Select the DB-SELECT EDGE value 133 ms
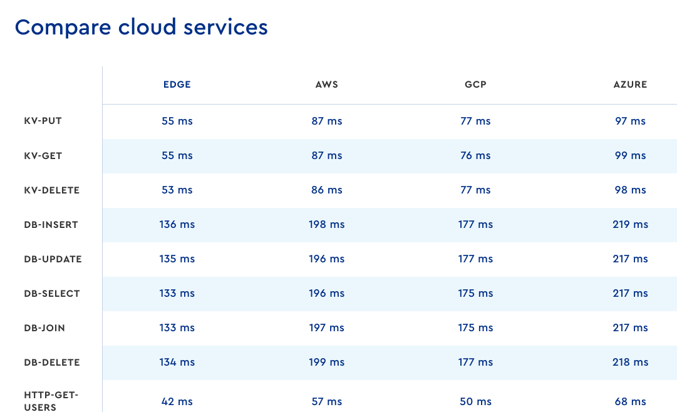 (177, 294)
